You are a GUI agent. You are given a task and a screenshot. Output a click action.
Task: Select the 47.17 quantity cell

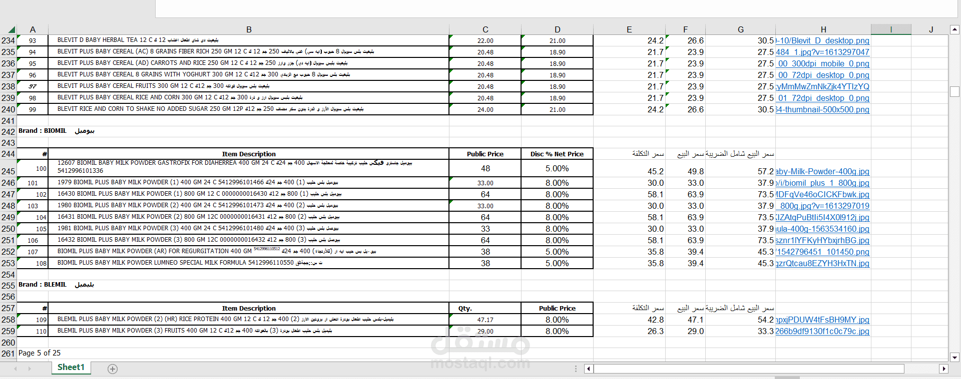click(485, 320)
